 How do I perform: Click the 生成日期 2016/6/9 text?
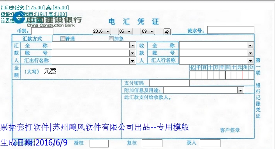34,142
